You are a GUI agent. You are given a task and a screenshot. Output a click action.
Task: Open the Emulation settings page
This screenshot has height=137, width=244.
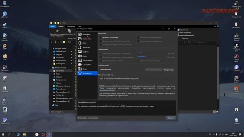tap(87, 47)
